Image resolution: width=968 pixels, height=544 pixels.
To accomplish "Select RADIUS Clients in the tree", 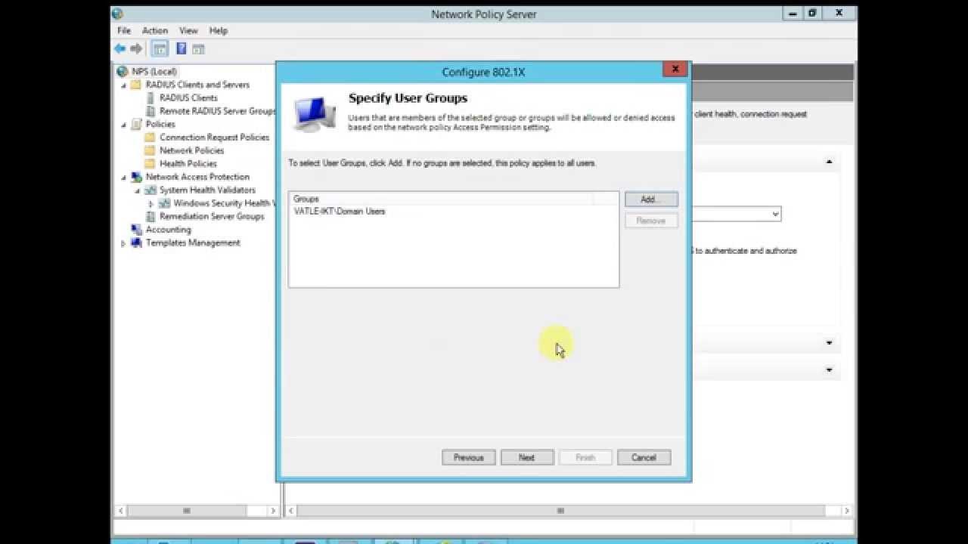I will [x=188, y=97].
